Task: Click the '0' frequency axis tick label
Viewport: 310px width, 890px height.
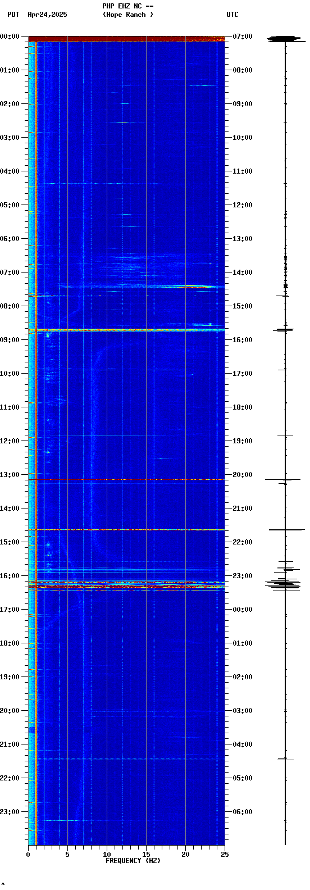Action: click(28, 855)
